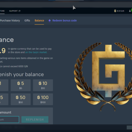Open the Support menu link
The height and width of the screenshot is (132, 132).
point(14,11)
